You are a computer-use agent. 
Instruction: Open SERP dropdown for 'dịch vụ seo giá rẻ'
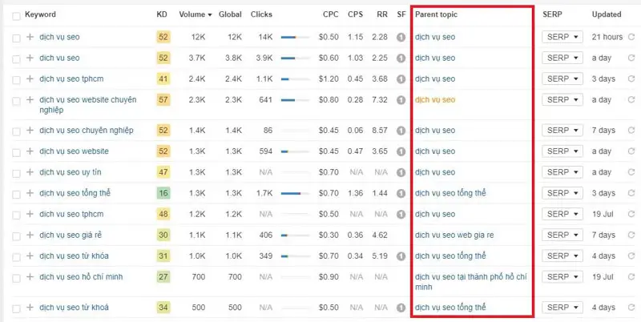pos(562,235)
